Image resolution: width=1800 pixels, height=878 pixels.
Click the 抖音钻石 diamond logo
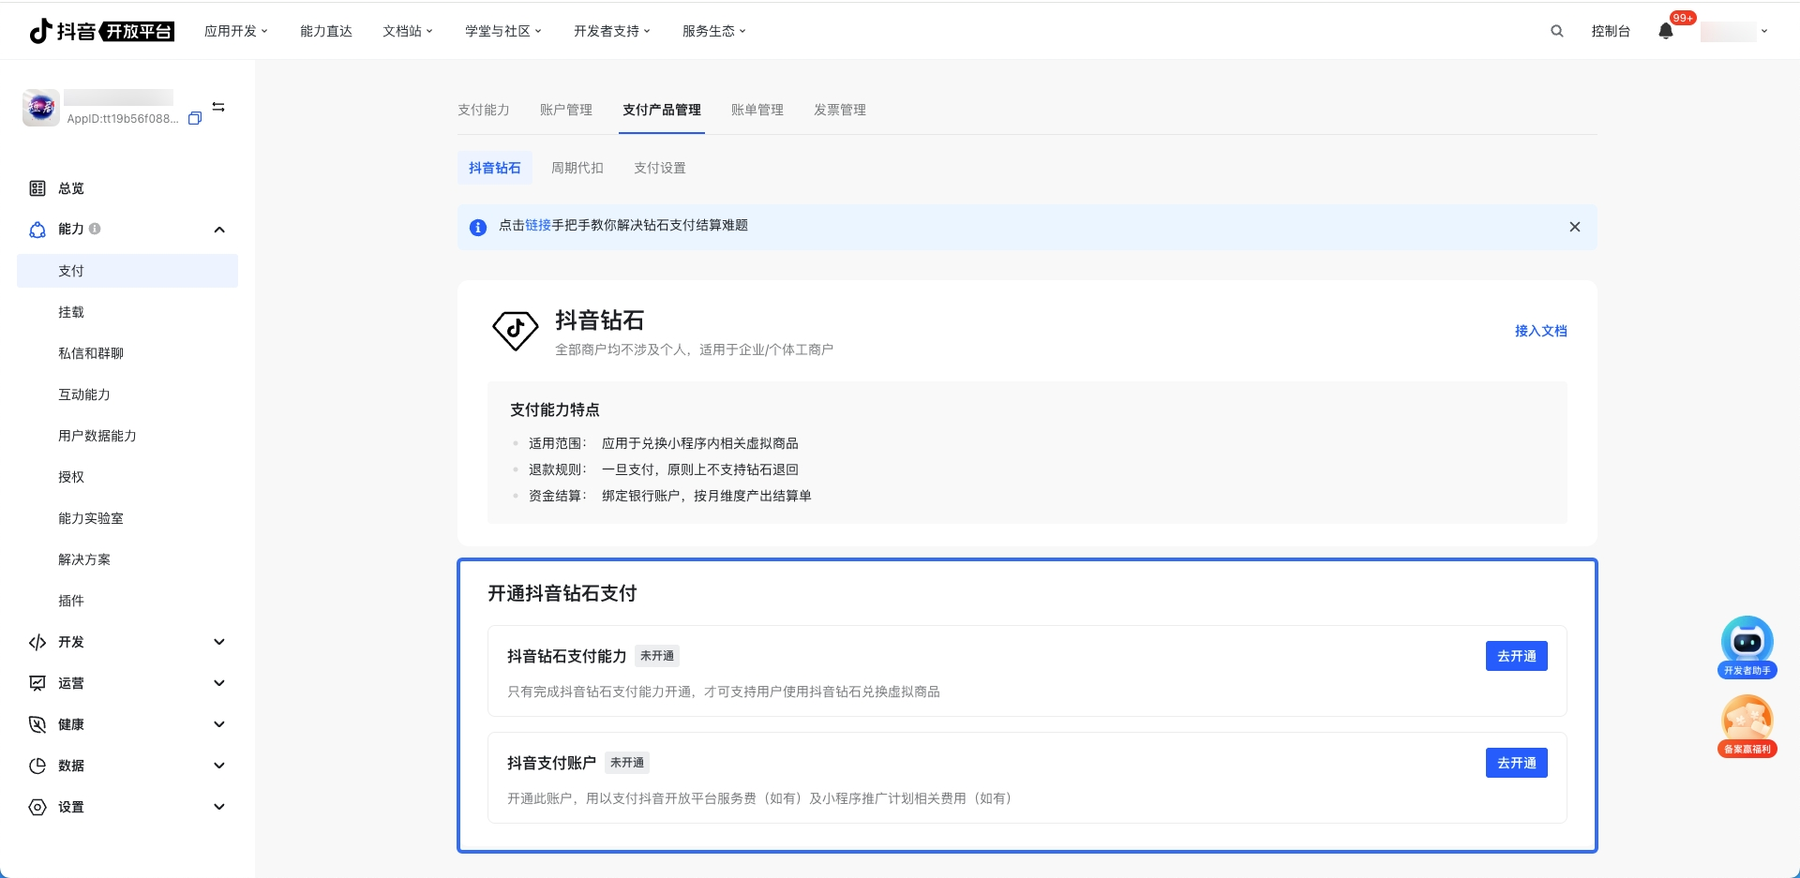click(516, 331)
